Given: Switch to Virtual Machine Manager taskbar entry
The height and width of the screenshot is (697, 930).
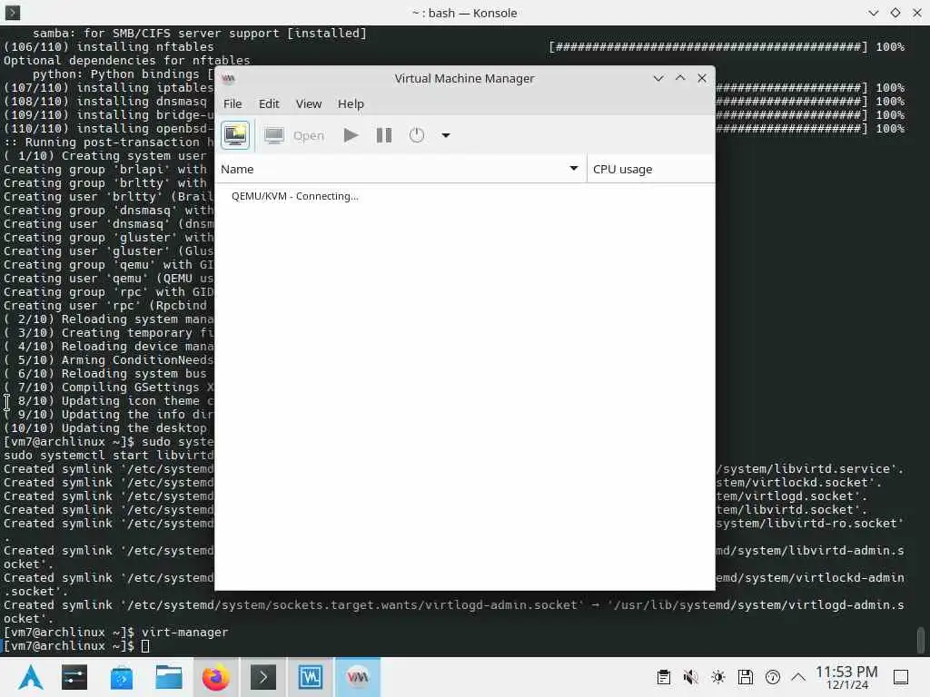Looking at the screenshot, I should 358,677.
